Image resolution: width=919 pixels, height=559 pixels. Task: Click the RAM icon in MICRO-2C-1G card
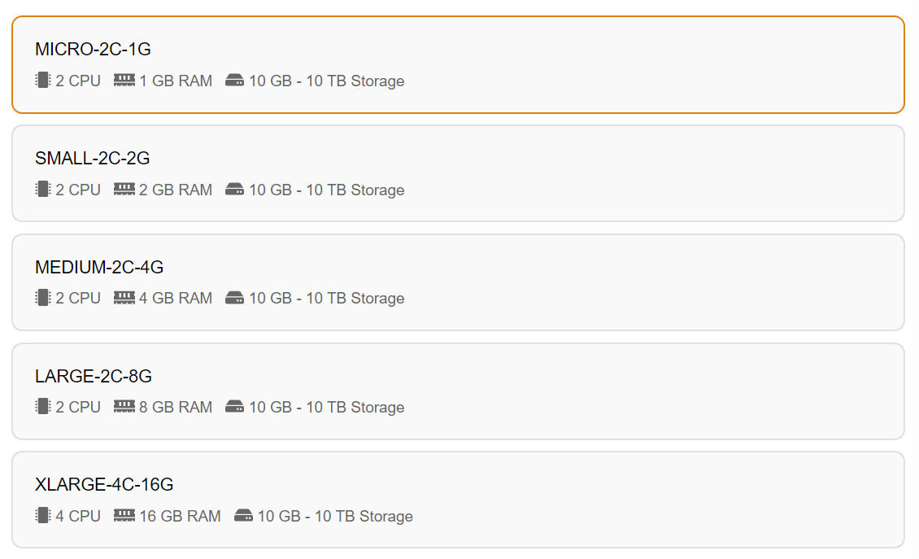(124, 81)
